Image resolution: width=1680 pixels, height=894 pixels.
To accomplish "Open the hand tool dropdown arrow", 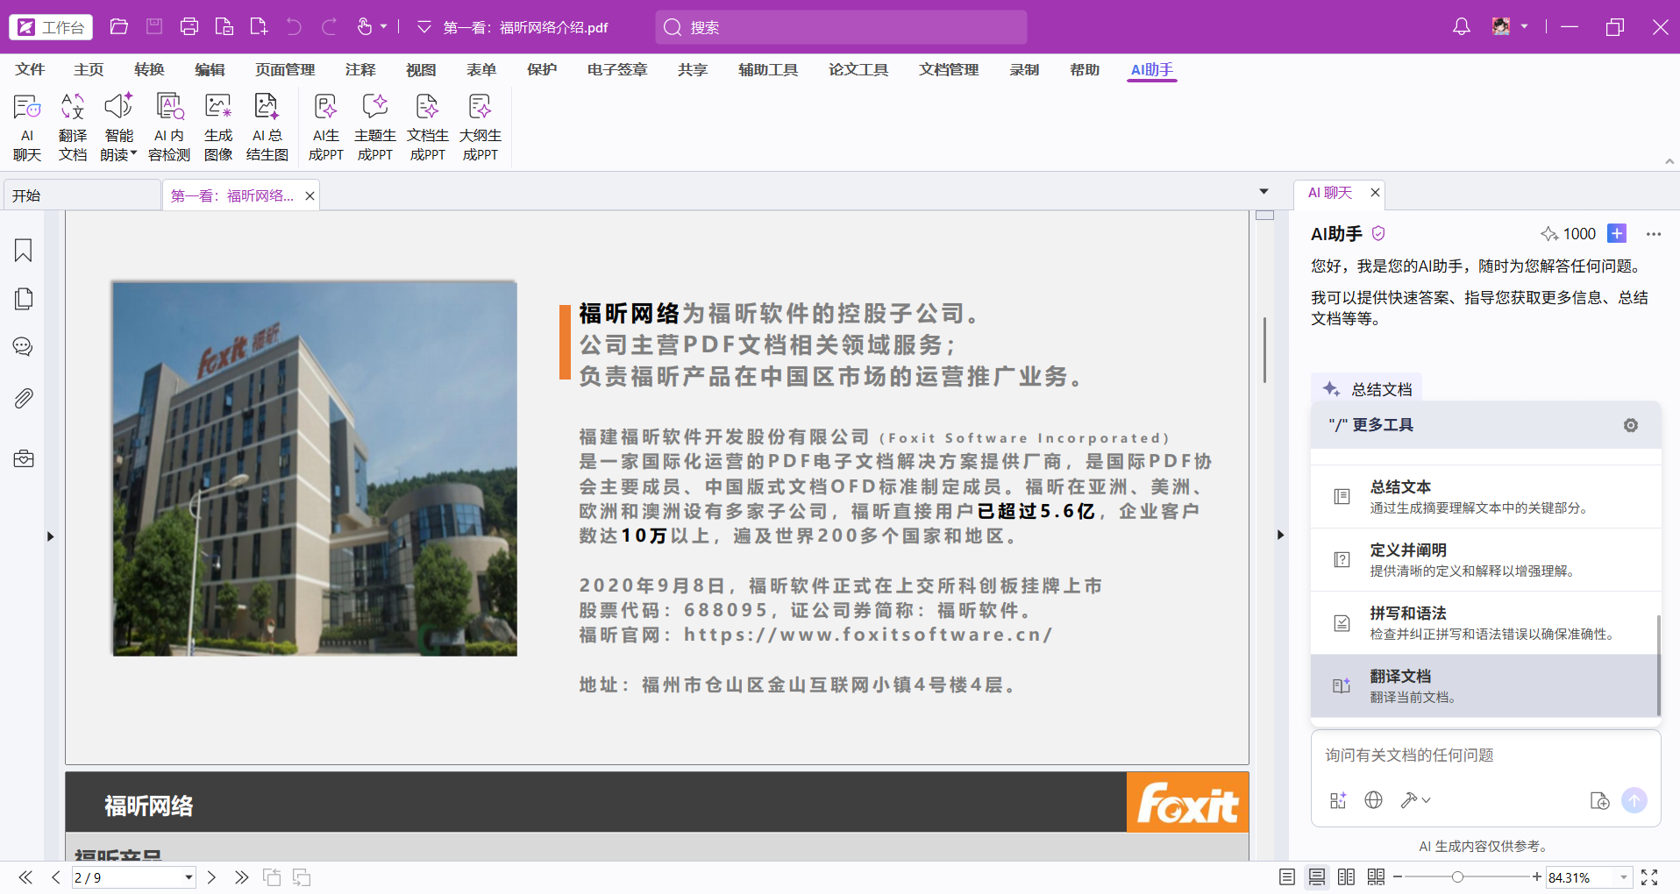I will 384,27.
